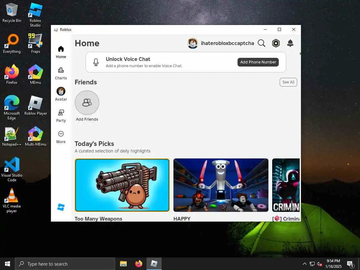The height and width of the screenshot is (270, 360).
Task: Select the Recycle Bin desktop icon
Action: (12, 13)
